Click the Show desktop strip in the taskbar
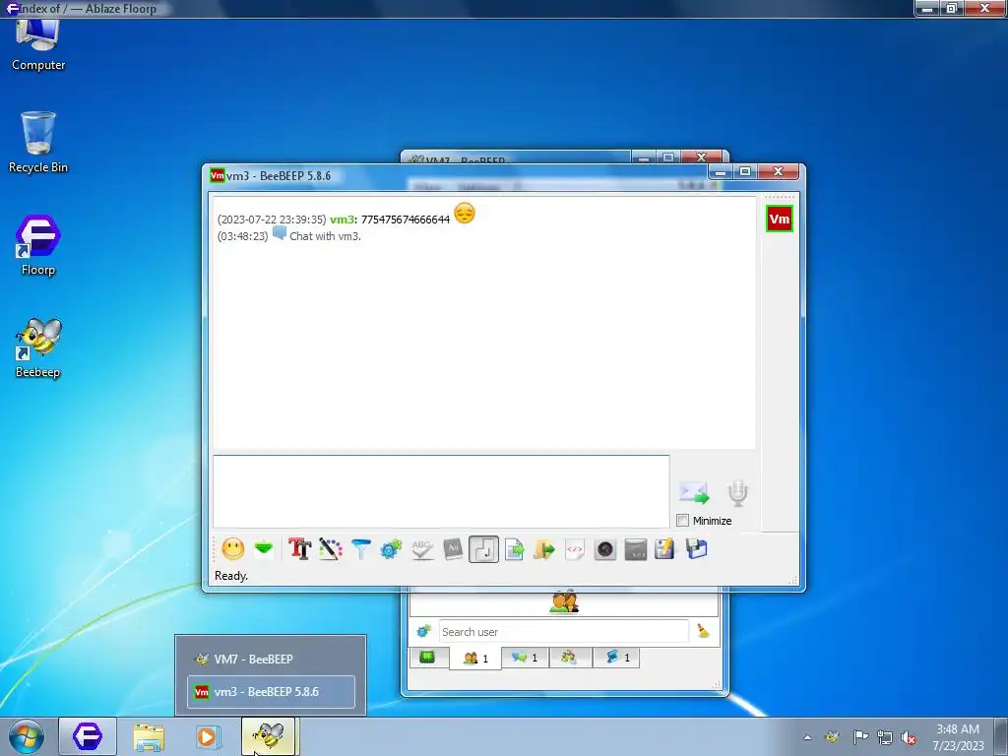This screenshot has height=756, width=1008. point(1003,736)
